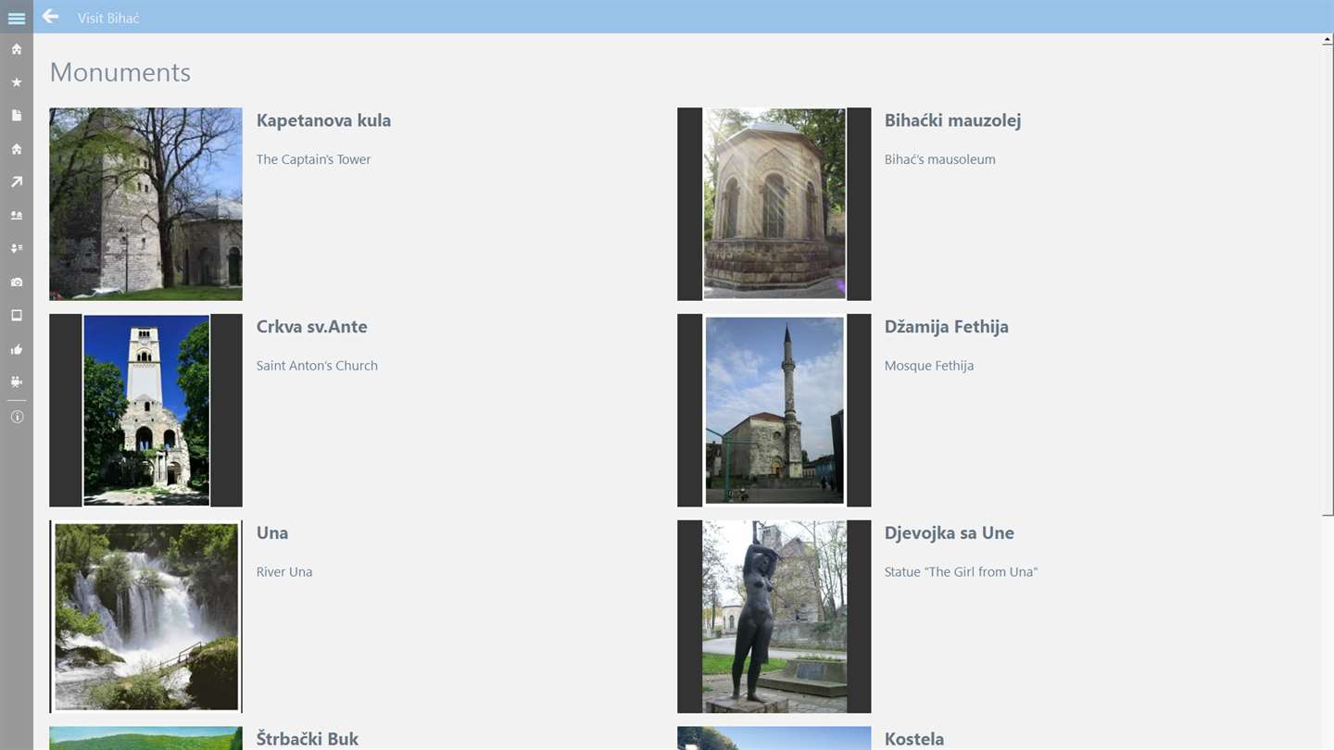The width and height of the screenshot is (1334, 750).
Task: Select the "Bihaćki mauzolej" title
Action: [x=952, y=120]
